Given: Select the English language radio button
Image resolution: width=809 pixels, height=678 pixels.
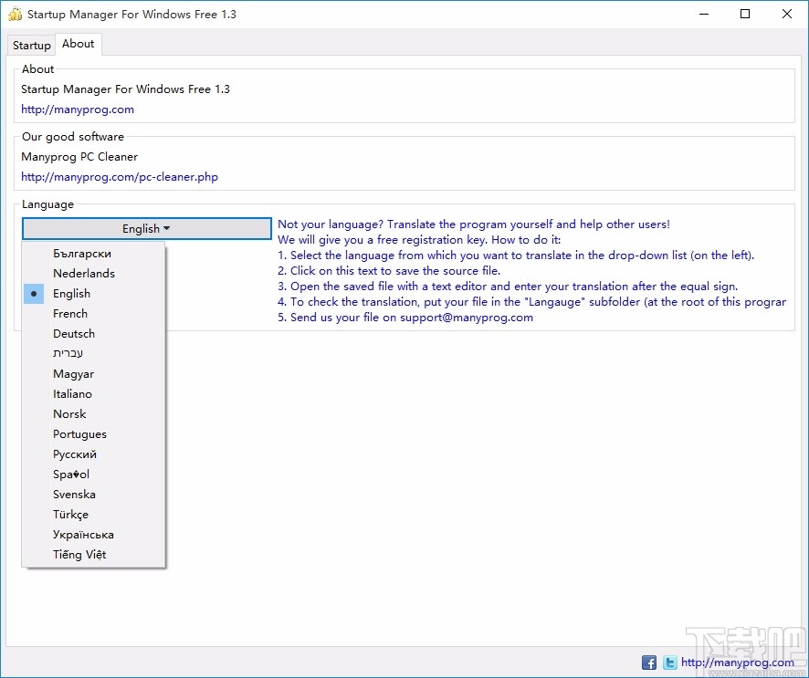Looking at the screenshot, I should coord(34,293).
